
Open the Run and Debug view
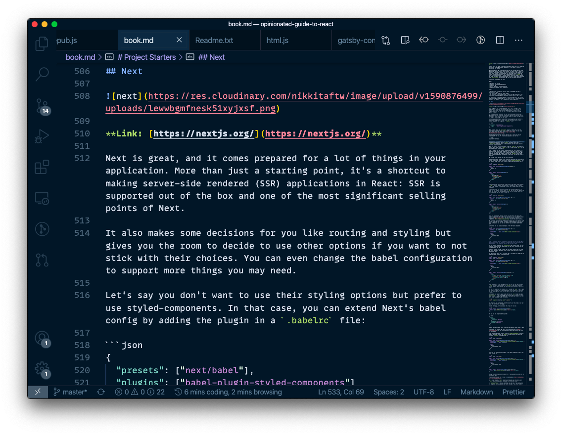pos(42,136)
